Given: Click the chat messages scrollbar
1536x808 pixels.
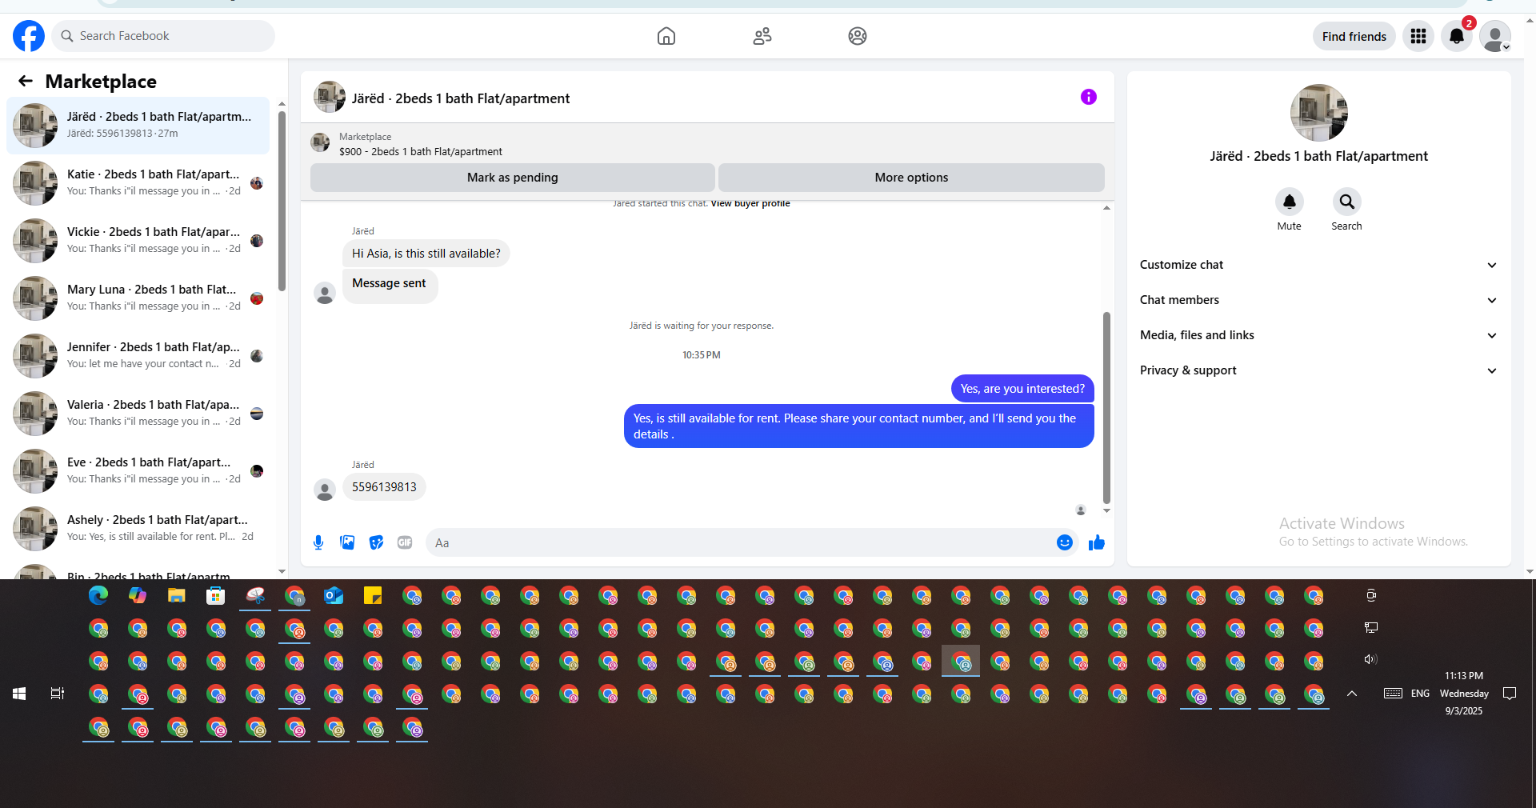Looking at the screenshot, I should (1106, 408).
